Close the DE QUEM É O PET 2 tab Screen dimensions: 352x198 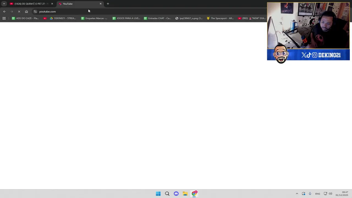(x=52, y=4)
